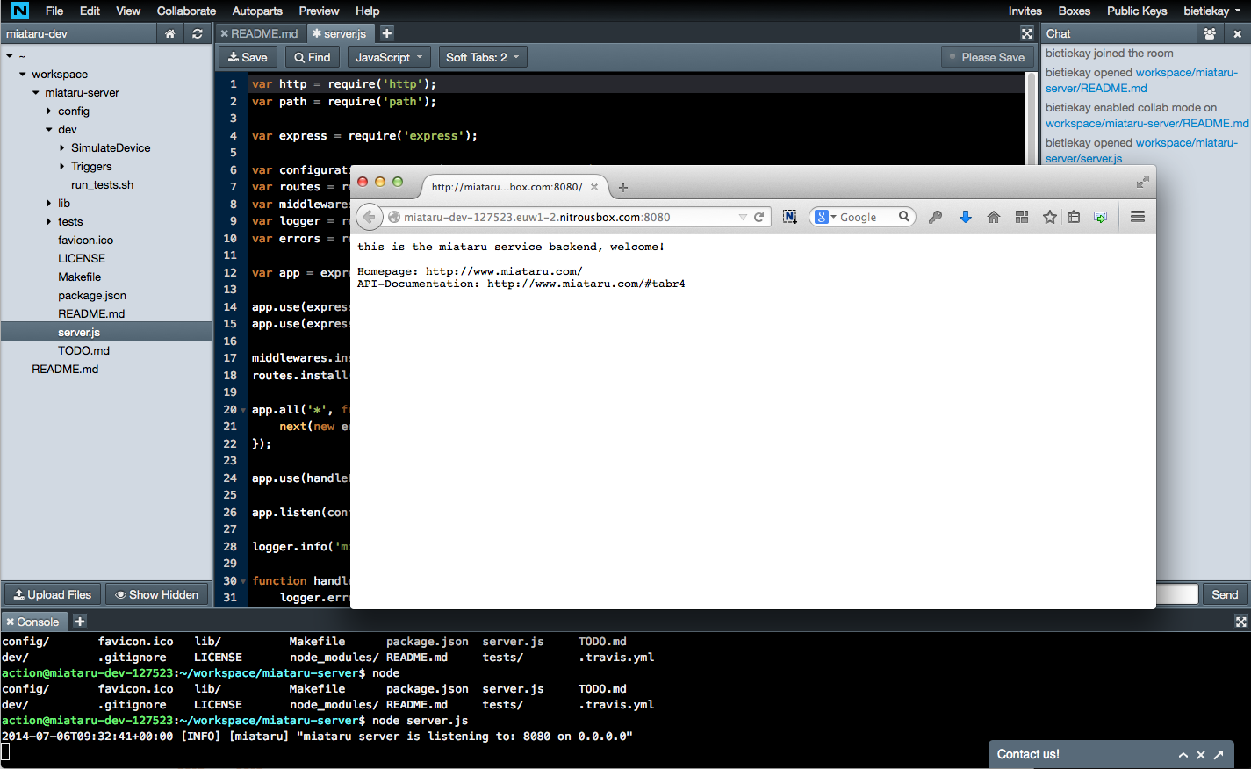This screenshot has height=769, width=1251.
Task: Open the File menu
Action: click(x=54, y=11)
